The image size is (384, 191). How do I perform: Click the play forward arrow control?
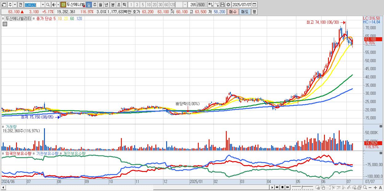pyautogui.click(x=272, y=187)
